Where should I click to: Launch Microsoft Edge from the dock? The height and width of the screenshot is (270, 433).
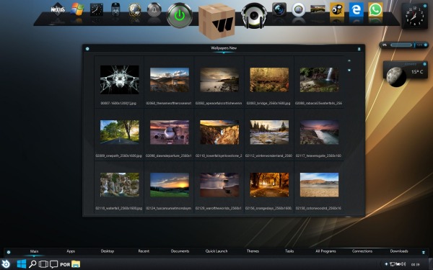click(357, 9)
